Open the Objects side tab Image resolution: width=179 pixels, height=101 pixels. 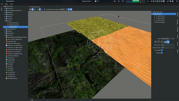pyautogui.click(x=178, y=15)
